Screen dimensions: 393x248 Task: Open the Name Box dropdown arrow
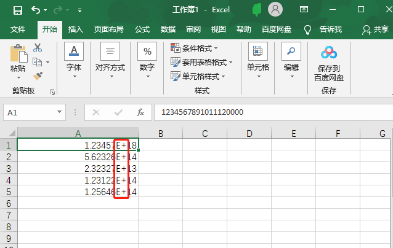[60, 112]
